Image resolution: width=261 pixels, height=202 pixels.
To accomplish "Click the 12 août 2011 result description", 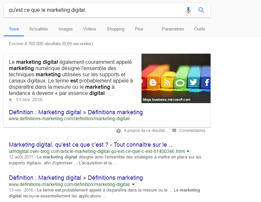I will [105, 160].
